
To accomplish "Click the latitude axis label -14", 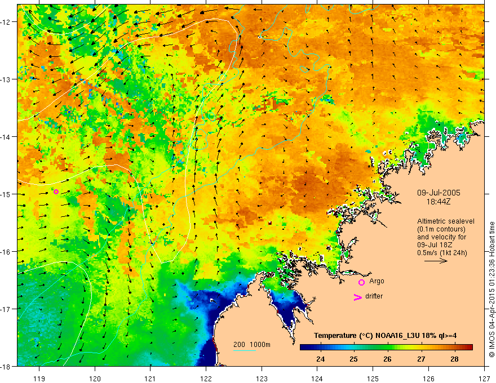I will [6, 136].
